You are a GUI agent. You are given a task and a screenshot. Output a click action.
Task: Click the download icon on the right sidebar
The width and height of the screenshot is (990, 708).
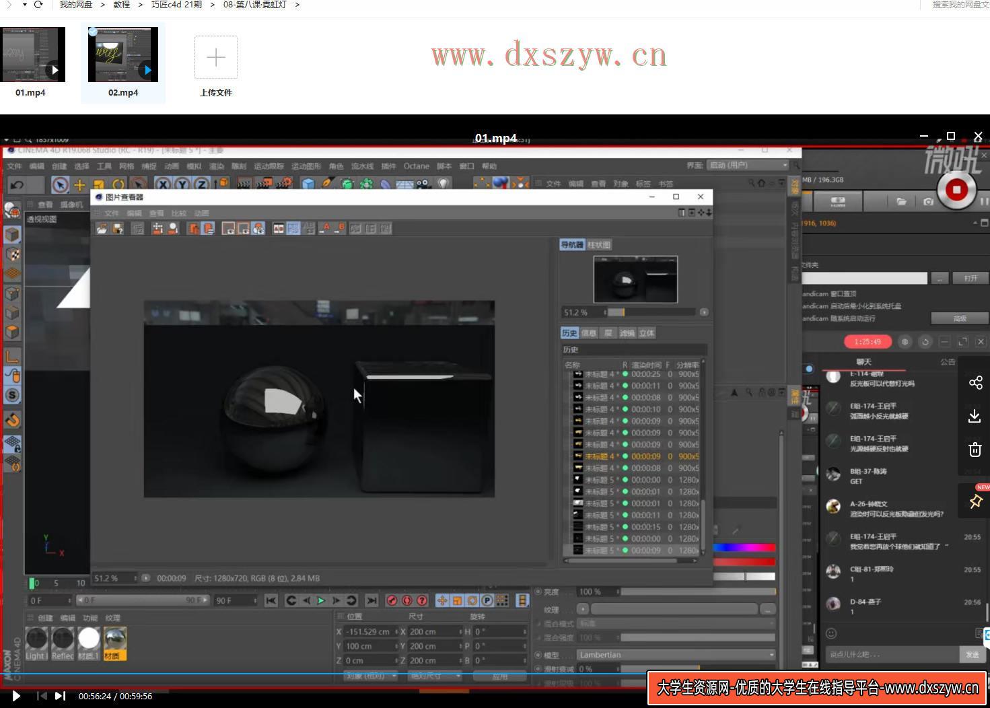click(x=975, y=416)
